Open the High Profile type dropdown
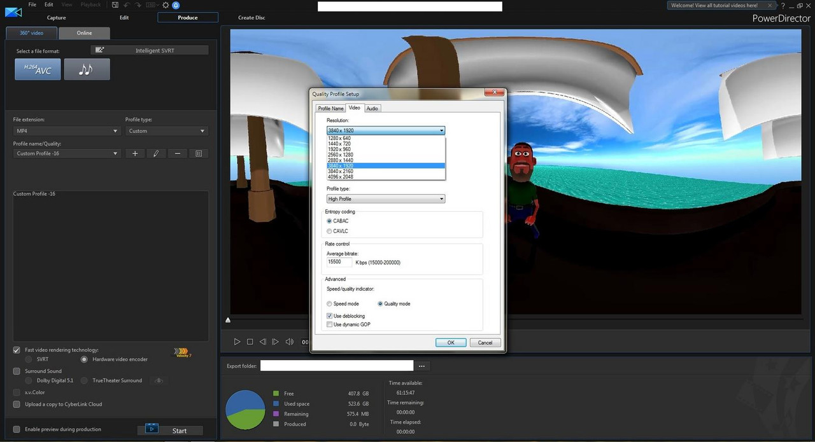815x442 pixels. pos(385,199)
